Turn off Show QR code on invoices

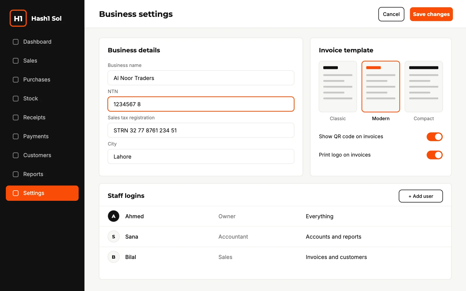435,137
